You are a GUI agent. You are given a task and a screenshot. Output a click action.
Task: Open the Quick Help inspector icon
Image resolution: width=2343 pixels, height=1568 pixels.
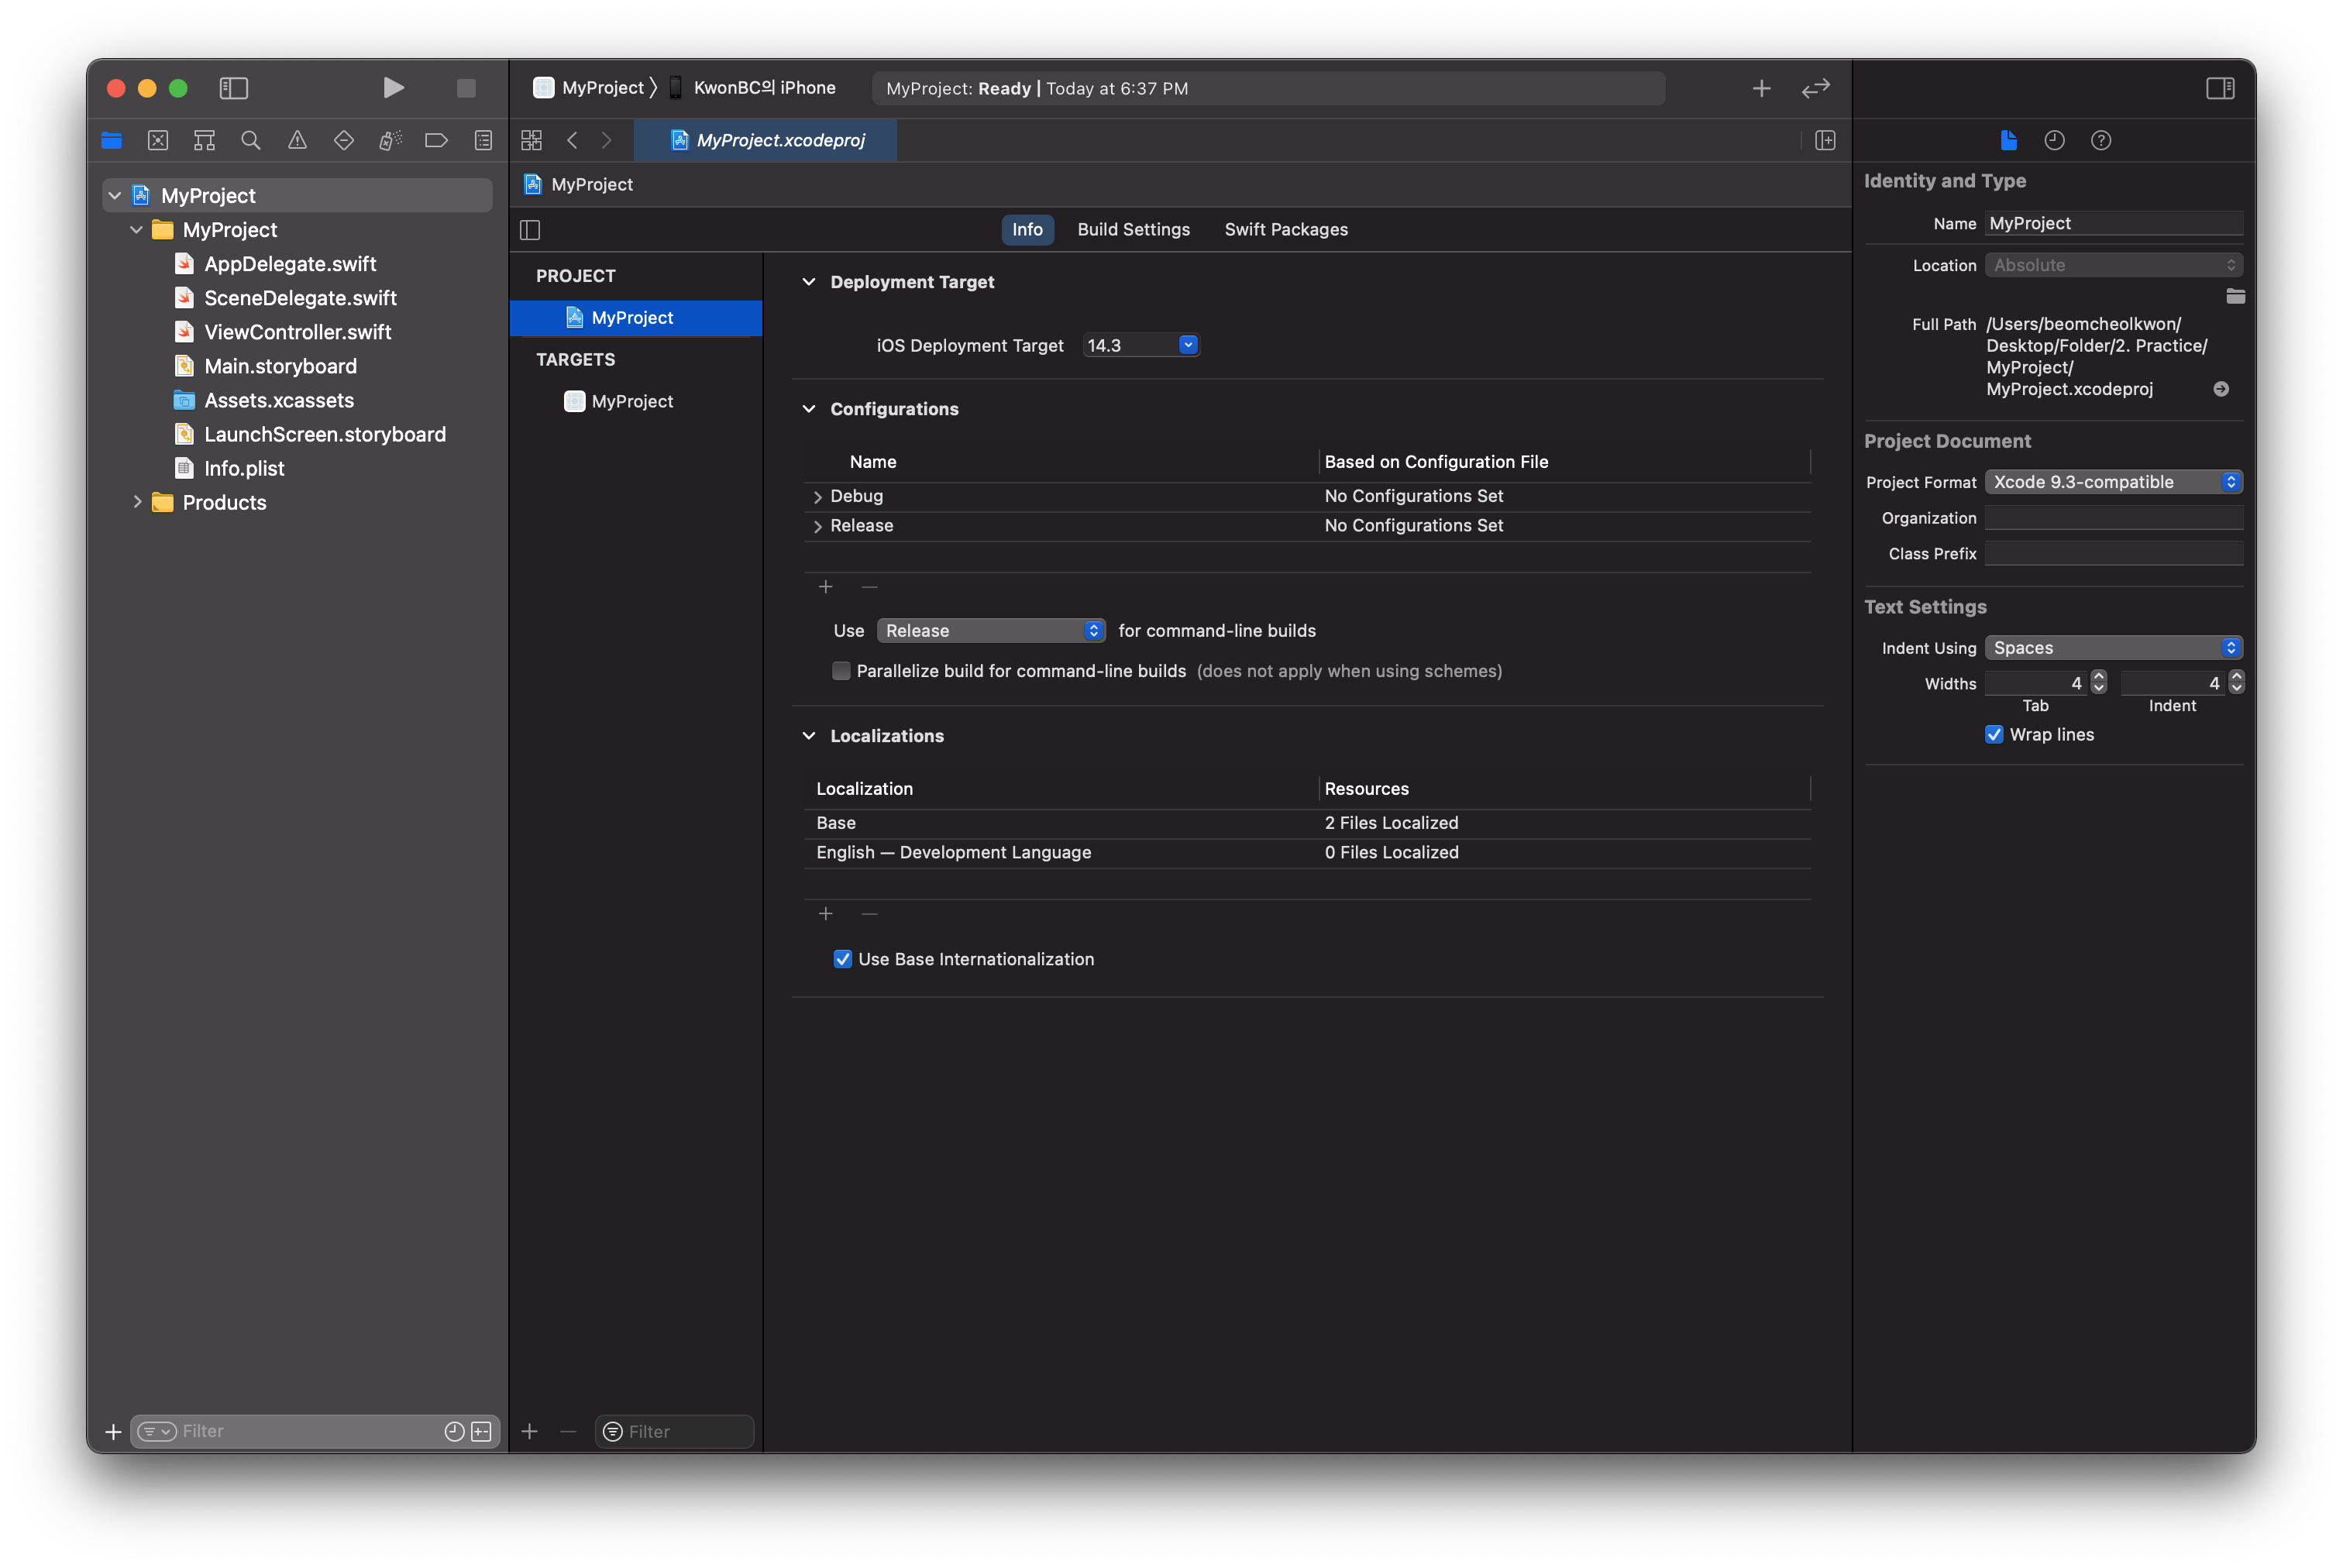point(2101,141)
